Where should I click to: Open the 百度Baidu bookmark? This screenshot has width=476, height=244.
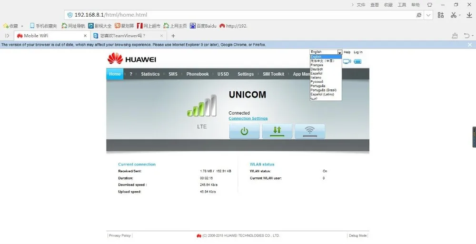pos(203,26)
